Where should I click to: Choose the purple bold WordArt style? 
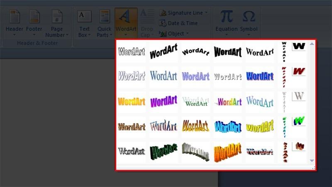coord(164,101)
